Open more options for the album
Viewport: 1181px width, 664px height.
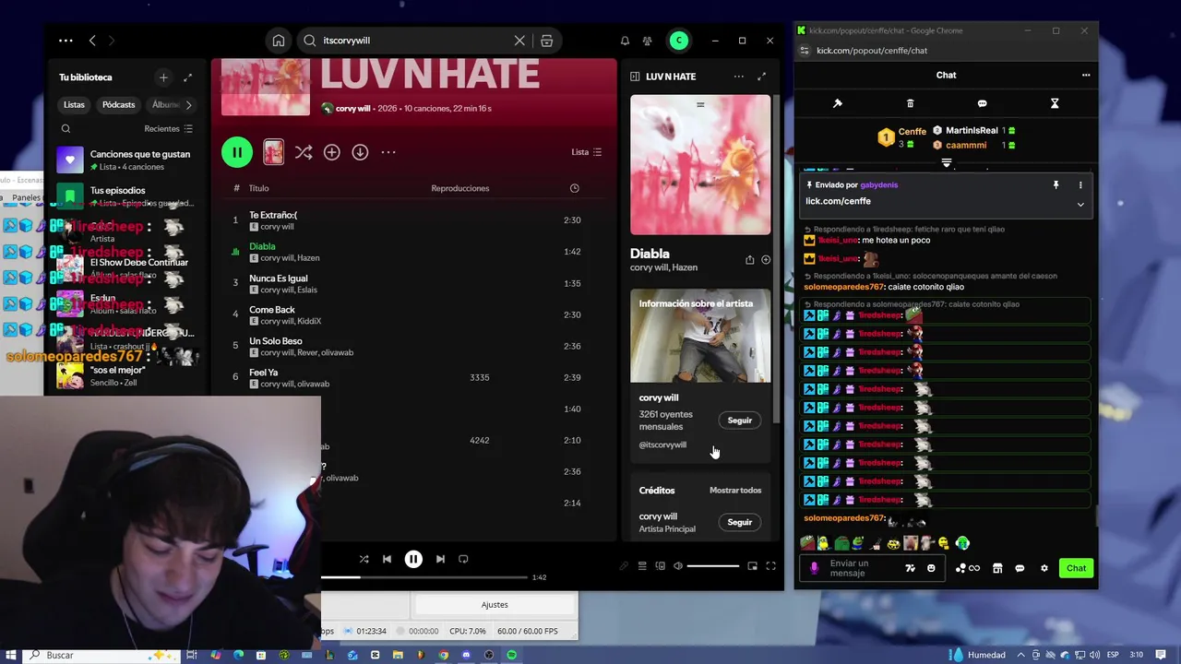pyautogui.click(x=388, y=152)
